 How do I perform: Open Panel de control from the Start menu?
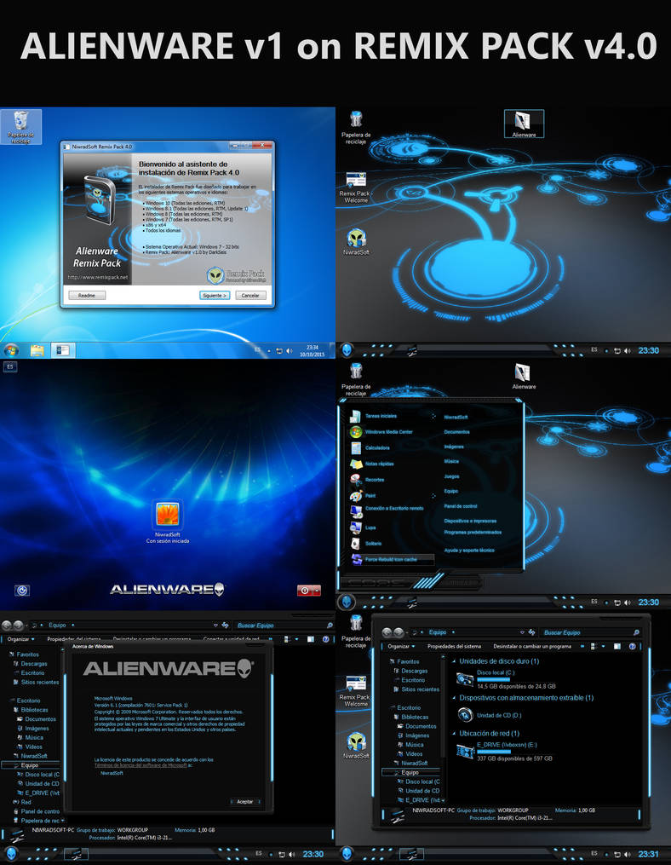[x=461, y=506]
